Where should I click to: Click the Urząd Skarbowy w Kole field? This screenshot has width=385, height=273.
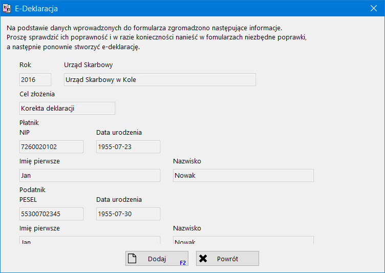tap(159, 79)
